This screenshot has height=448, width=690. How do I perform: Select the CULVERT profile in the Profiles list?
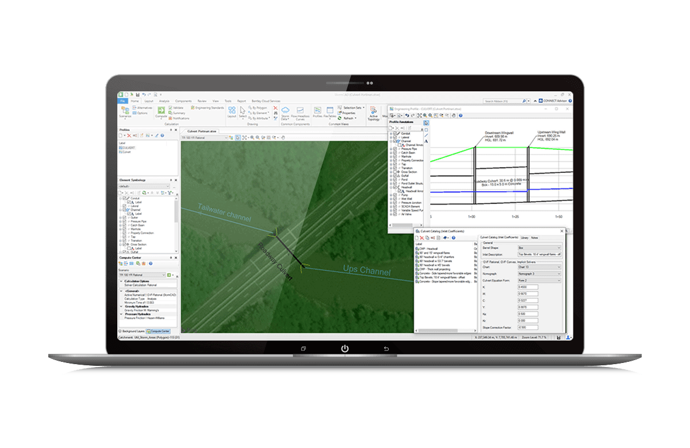point(127,148)
